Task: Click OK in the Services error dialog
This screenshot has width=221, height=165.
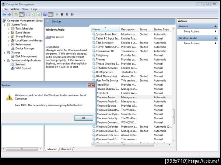Action: (84, 118)
